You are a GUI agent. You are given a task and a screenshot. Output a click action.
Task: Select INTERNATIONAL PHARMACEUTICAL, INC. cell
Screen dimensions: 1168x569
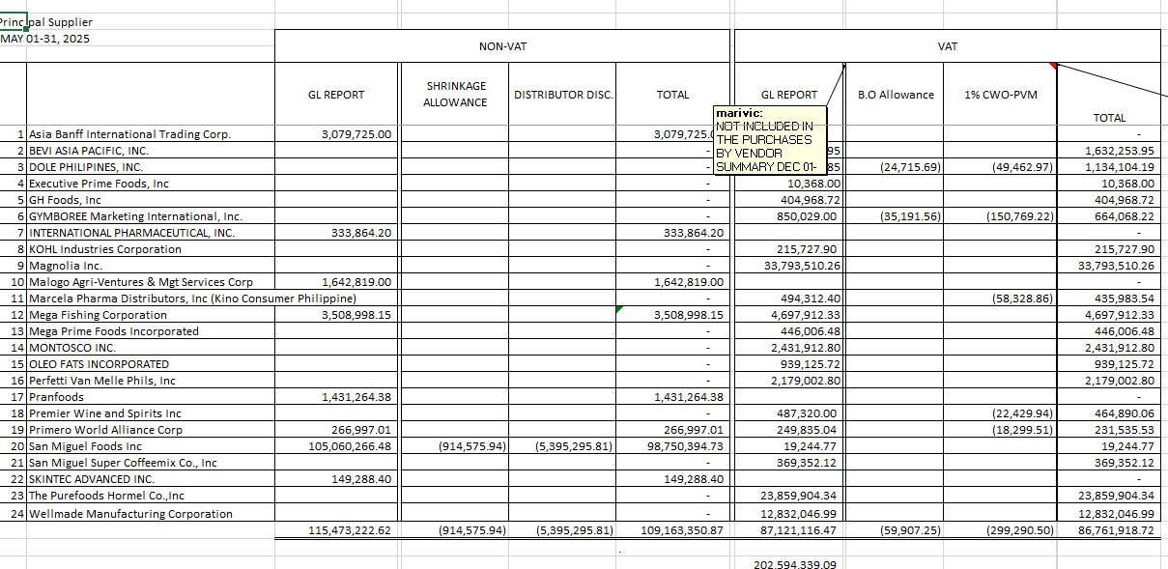(151, 233)
